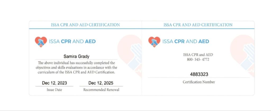Select the issue date Dec 12, 2023

[55, 83]
